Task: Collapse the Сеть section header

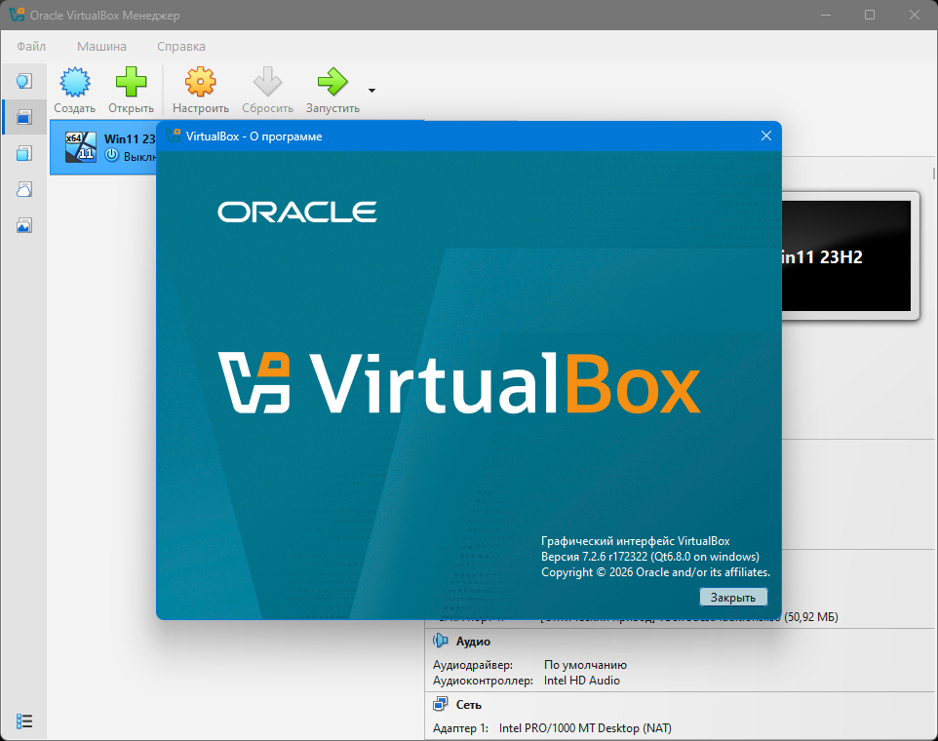Action: coord(468,705)
